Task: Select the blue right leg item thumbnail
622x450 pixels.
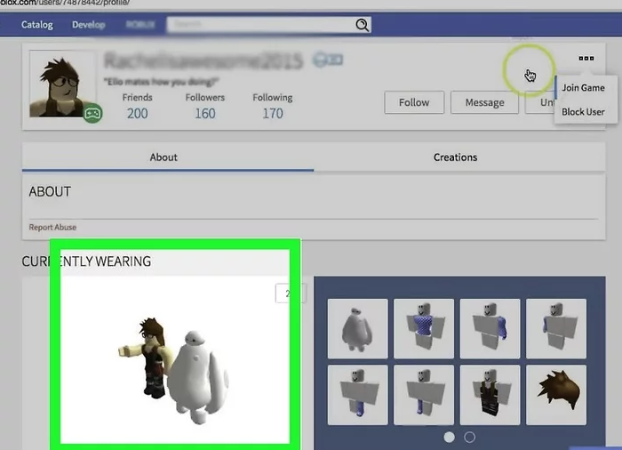Action: pyautogui.click(x=424, y=395)
